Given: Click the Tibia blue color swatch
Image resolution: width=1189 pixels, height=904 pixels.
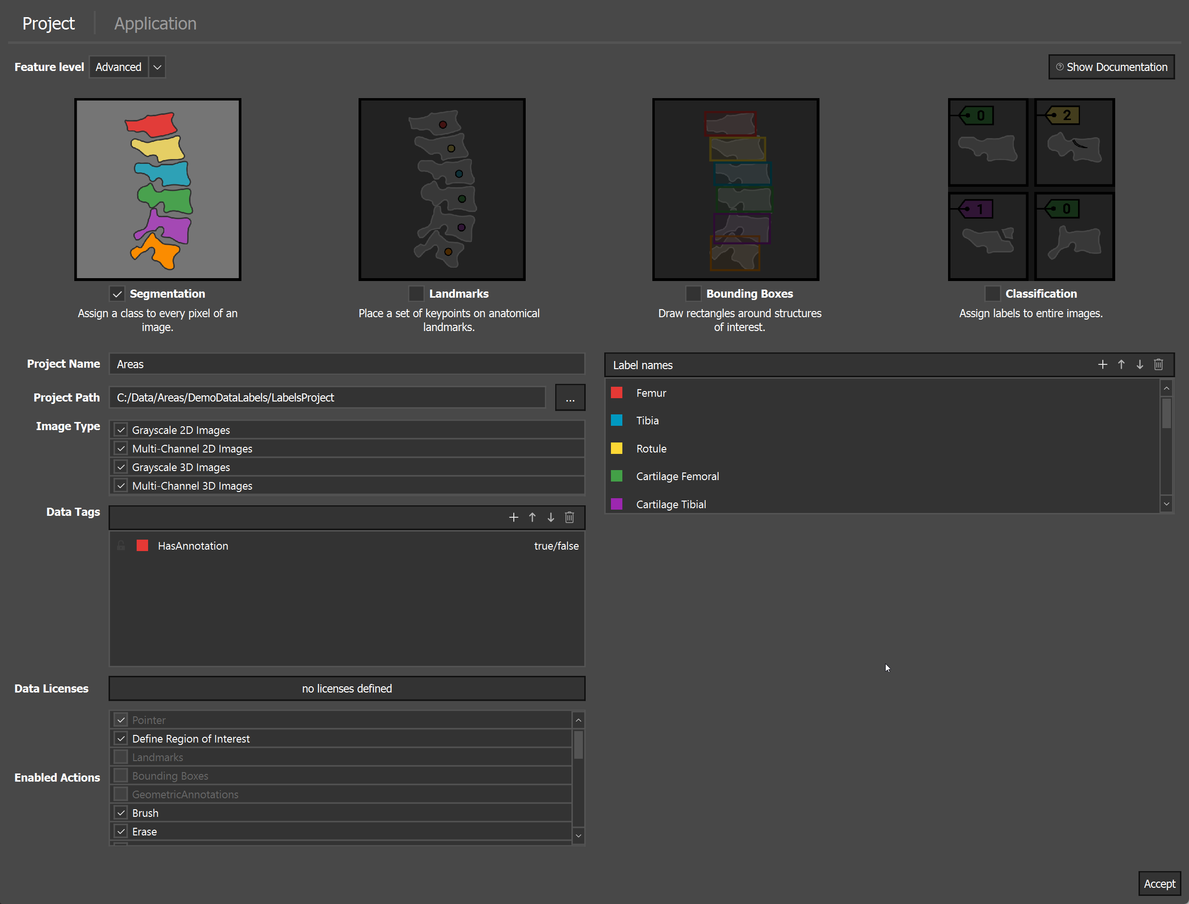Looking at the screenshot, I should point(617,421).
